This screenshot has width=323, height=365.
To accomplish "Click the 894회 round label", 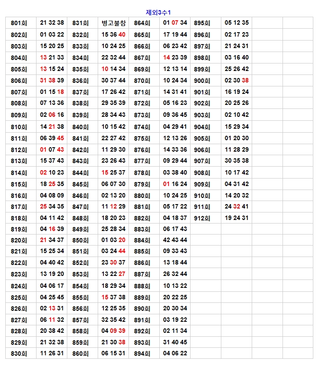I will (x=142, y=353).
